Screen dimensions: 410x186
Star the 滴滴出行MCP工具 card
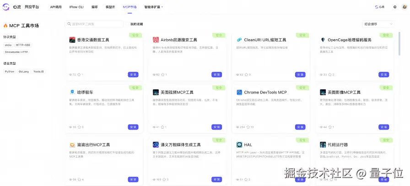[x=79, y=180]
